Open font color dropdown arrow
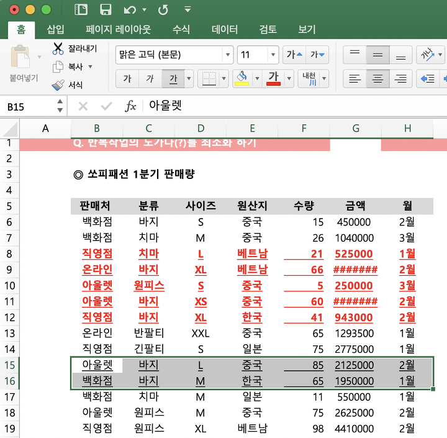Screen dimensions: 447x438 (289, 78)
